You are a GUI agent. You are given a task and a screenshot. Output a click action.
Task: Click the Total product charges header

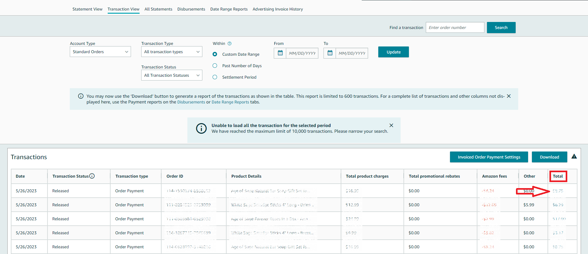tap(367, 176)
